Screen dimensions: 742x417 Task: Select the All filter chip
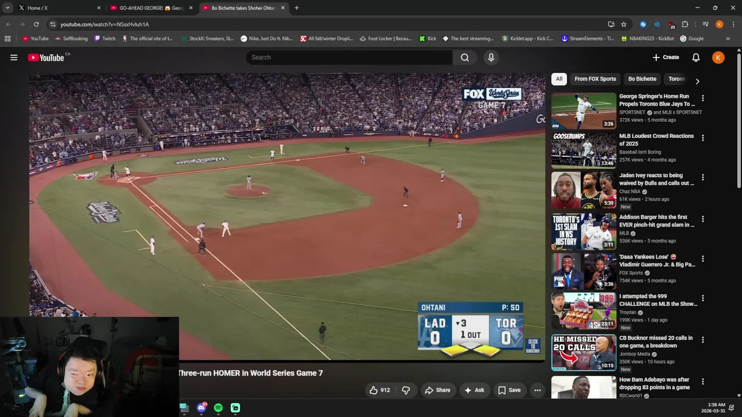(559, 79)
